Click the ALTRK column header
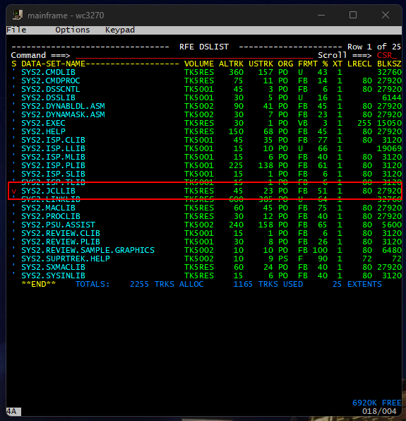This screenshot has width=406, height=421. pos(231,64)
